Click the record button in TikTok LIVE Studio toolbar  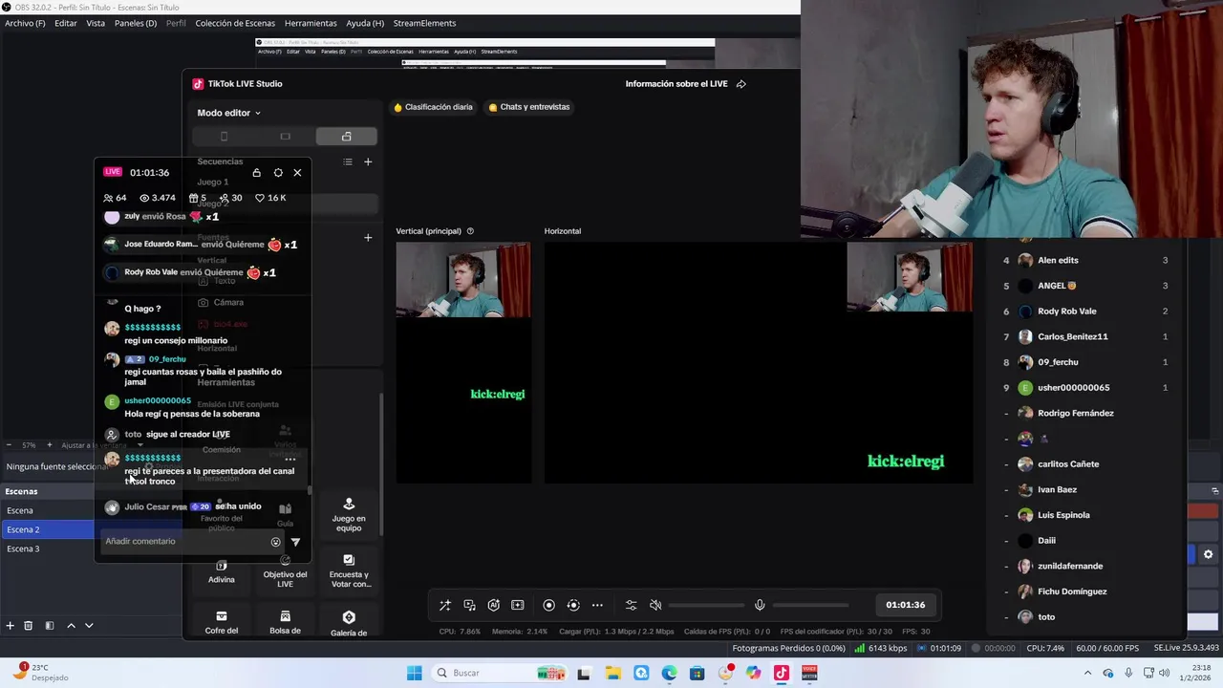pos(548,605)
